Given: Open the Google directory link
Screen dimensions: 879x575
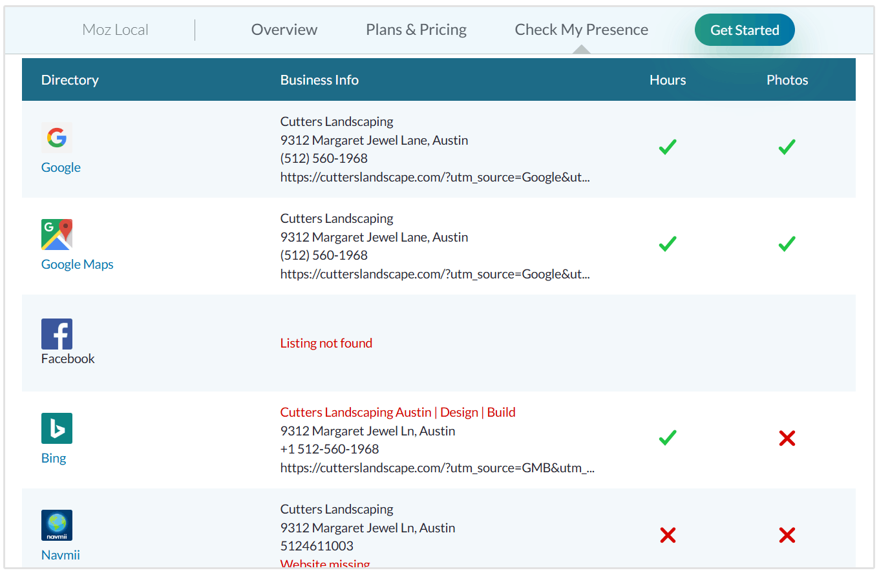Looking at the screenshot, I should coord(61,167).
